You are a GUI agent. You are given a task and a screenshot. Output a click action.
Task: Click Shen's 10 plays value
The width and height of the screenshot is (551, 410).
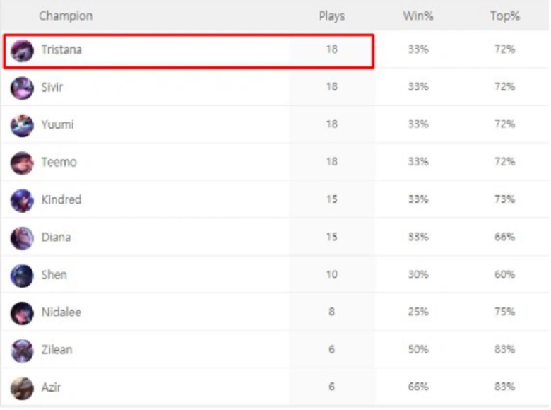[331, 275]
